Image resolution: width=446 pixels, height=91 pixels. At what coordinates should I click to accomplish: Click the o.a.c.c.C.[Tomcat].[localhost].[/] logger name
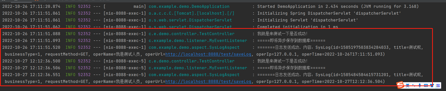pyautogui.click(x=191, y=13)
